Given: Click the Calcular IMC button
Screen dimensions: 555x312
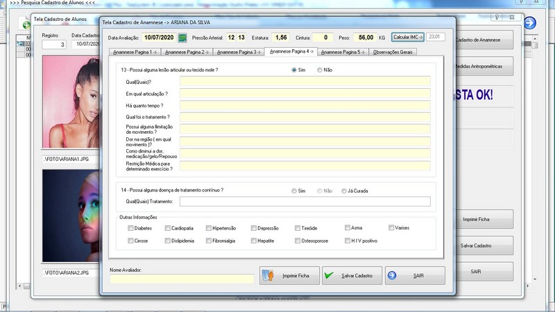Looking at the screenshot, I should coord(408,37).
